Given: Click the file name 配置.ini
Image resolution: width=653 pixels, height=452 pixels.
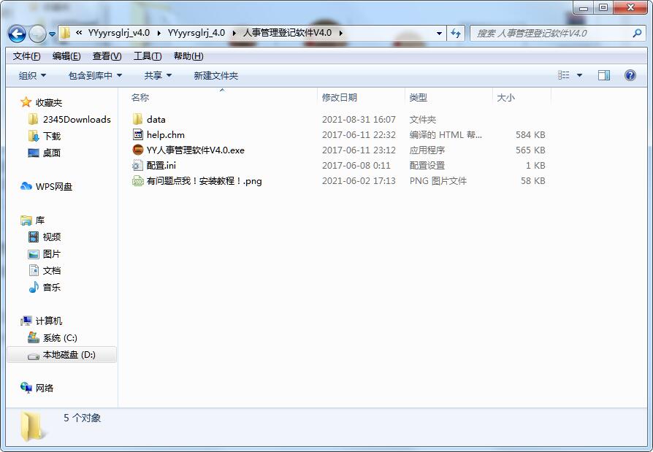Looking at the screenshot, I should [161, 166].
